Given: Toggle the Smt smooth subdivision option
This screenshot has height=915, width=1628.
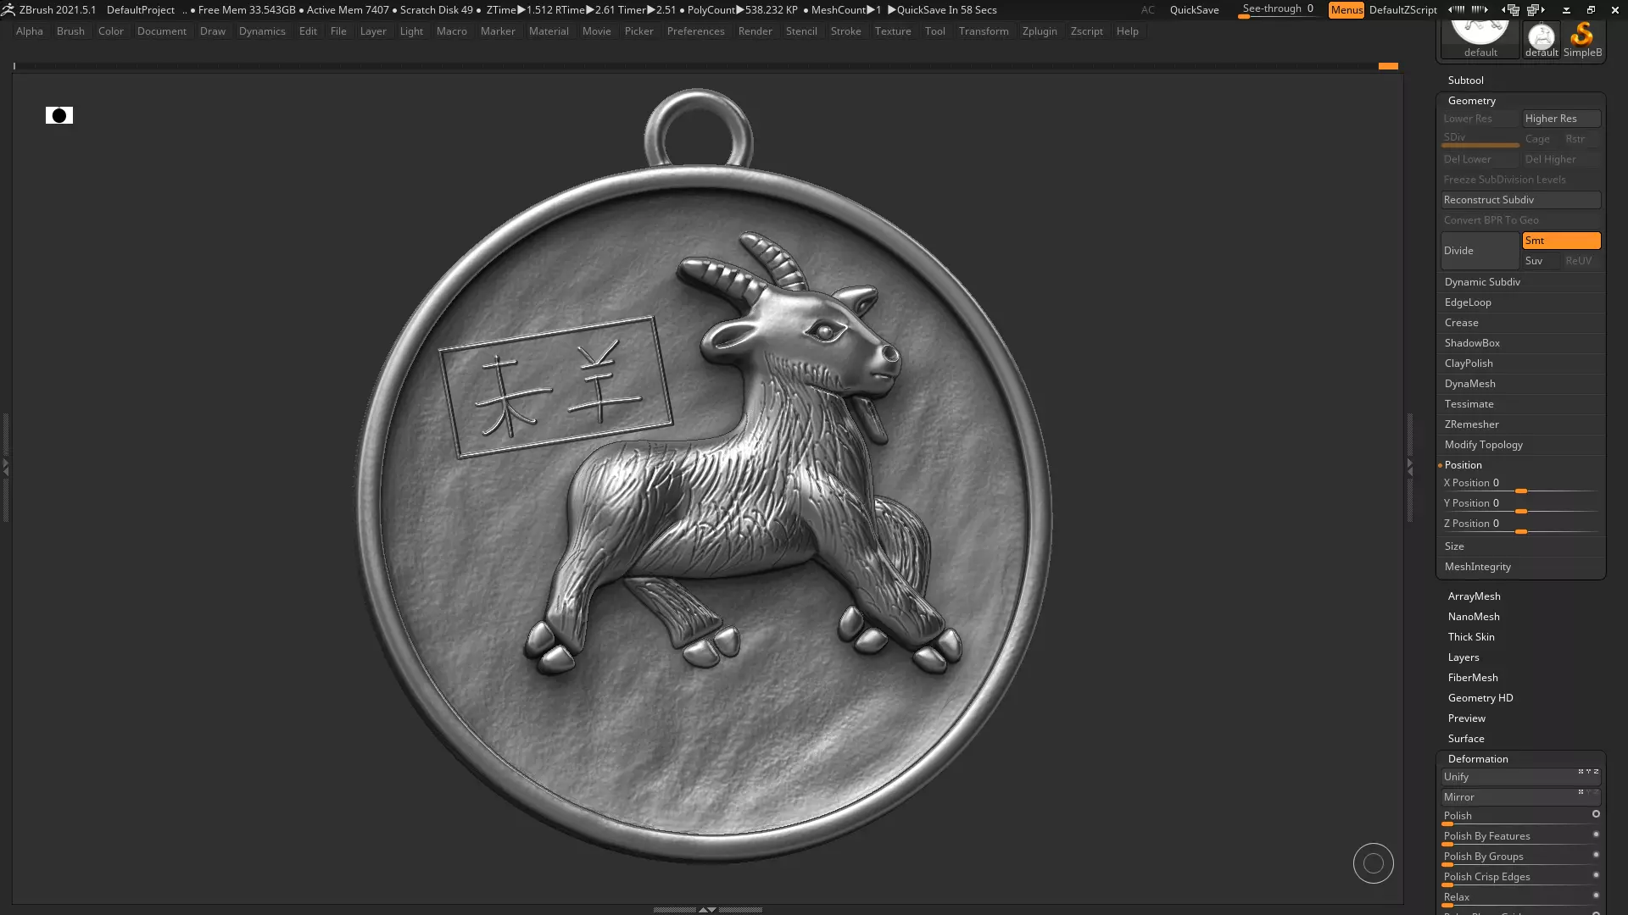Looking at the screenshot, I should point(1560,241).
